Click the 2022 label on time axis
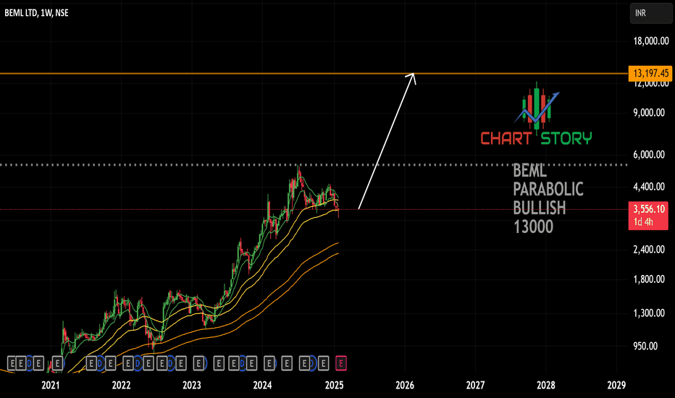 coord(121,386)
